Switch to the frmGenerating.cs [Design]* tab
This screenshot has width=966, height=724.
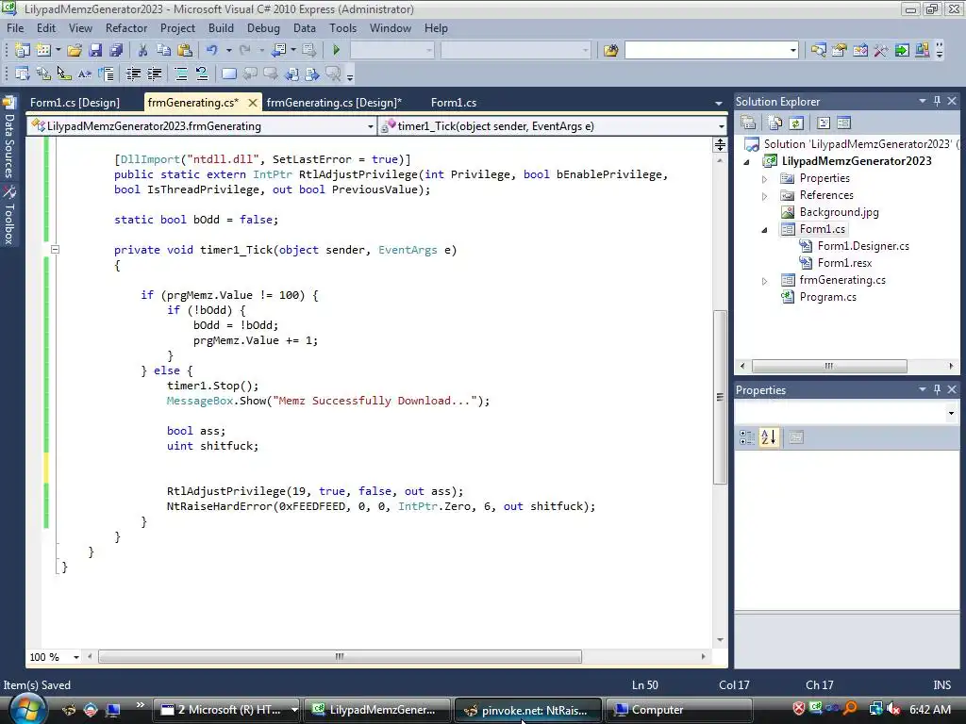coord(334,102)
